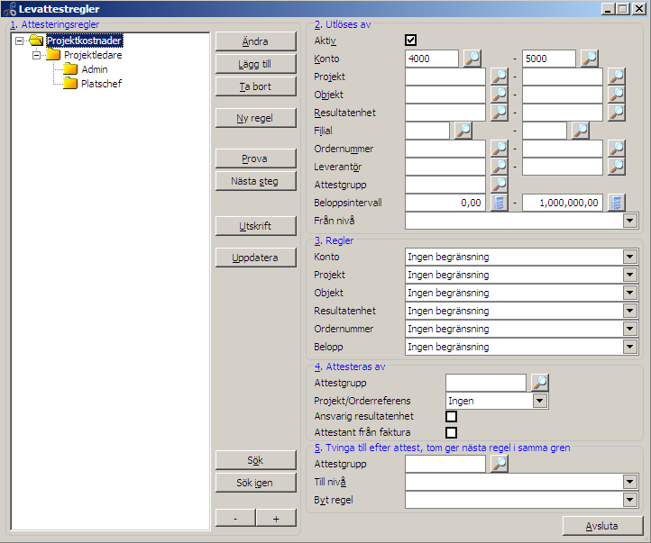Open Leverantör to-field lookup
The height and width of the screenshot is (543, 651).
click(617, 167)
